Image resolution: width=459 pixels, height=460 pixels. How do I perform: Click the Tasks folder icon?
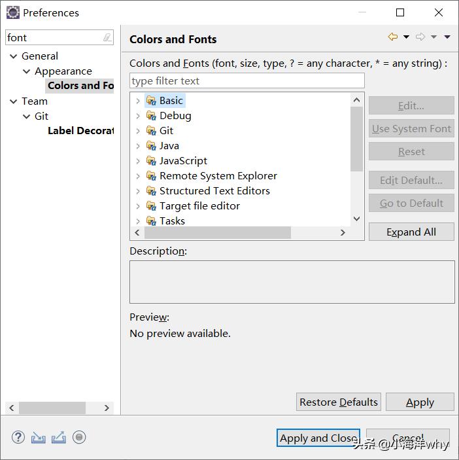[x=151, y=221]
